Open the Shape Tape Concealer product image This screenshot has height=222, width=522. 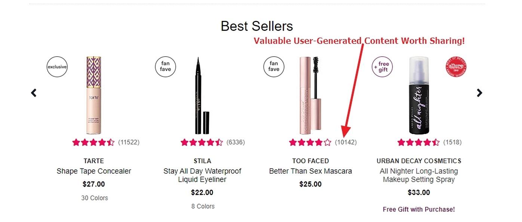tap(93, 95)
